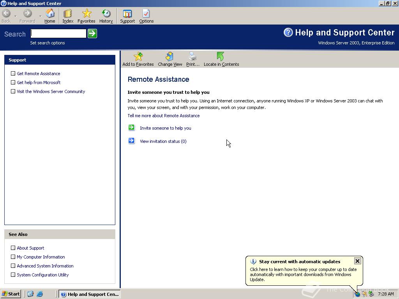Close the automatic updates balloon
The image size is (399, 299).
point(357,261)
